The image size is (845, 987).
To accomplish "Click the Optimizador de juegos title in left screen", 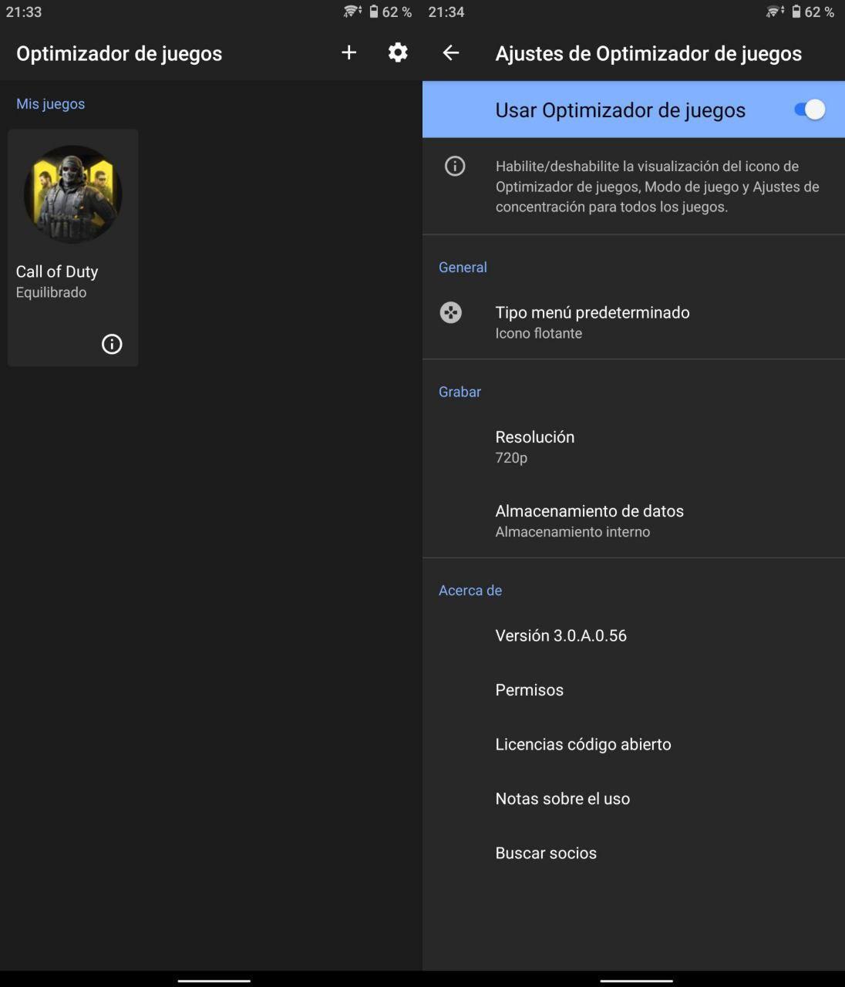I will coord(119,53).
